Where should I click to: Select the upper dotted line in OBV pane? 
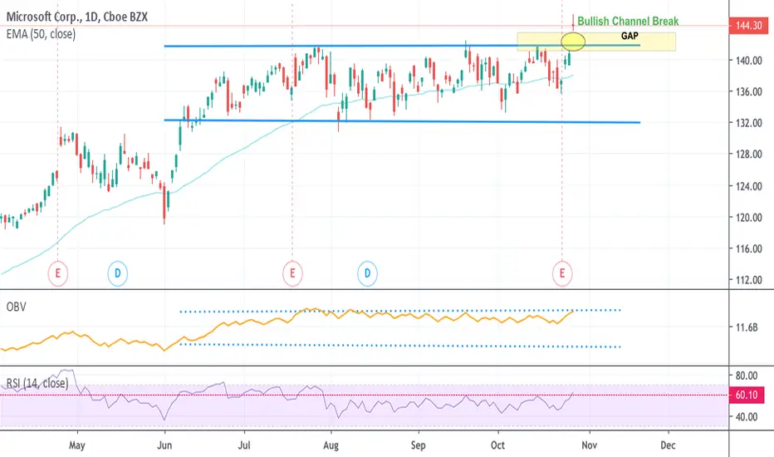point(399,311)
